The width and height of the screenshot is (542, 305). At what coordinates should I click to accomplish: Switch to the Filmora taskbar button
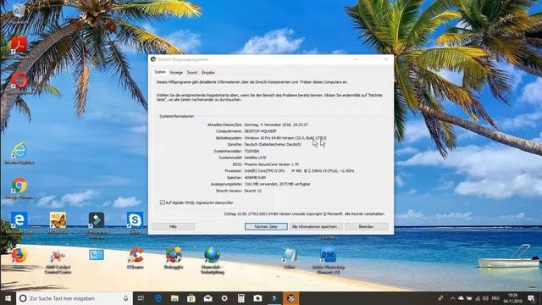point(274,298)
